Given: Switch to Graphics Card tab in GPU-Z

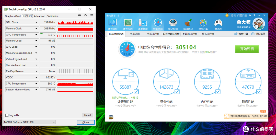Looking at the screenshot, I should coord(13,16).
